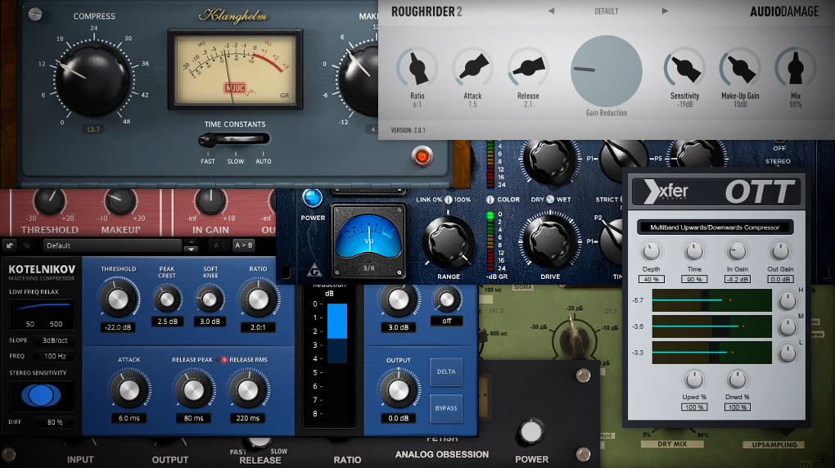This screenshot has width=835, height=468.
Task: Toggle the Kotelnikov DELTA button
Action: tap(445, 371)
